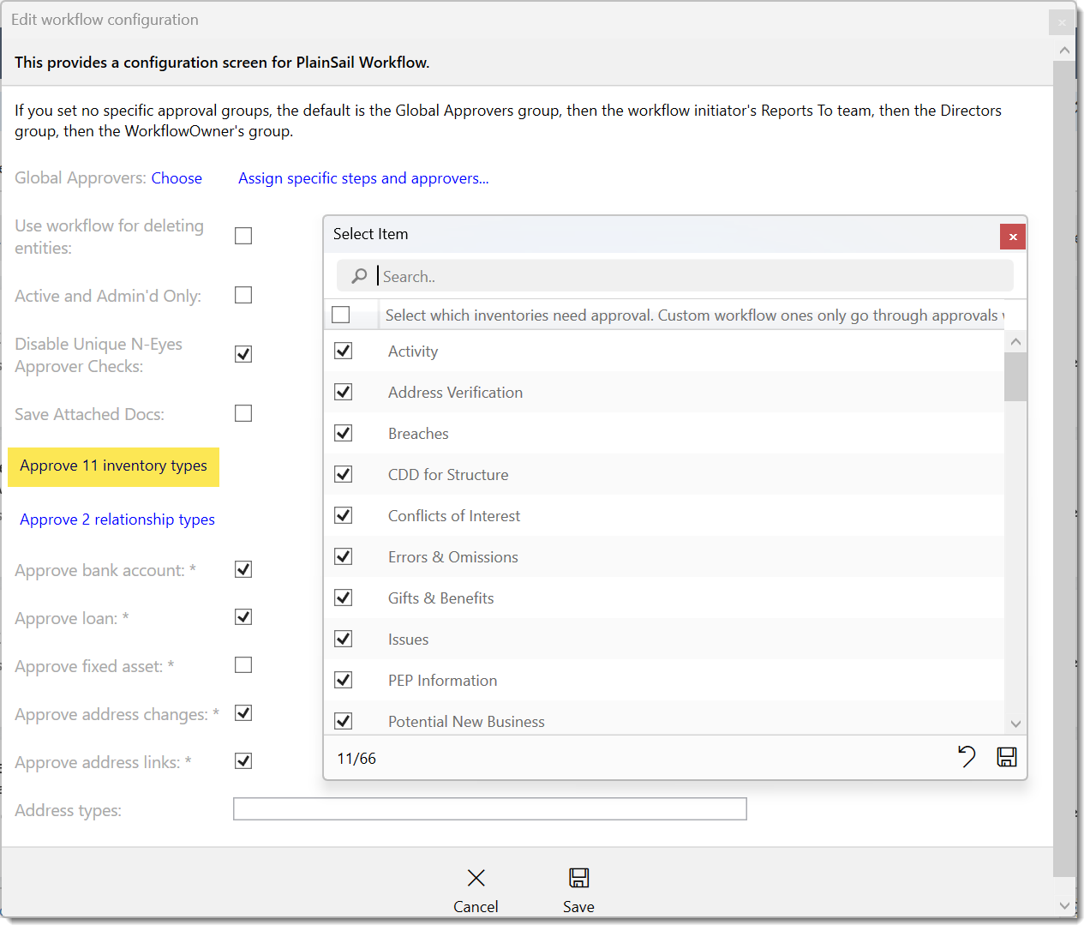Click the Cancel button at the bottom

476,890
